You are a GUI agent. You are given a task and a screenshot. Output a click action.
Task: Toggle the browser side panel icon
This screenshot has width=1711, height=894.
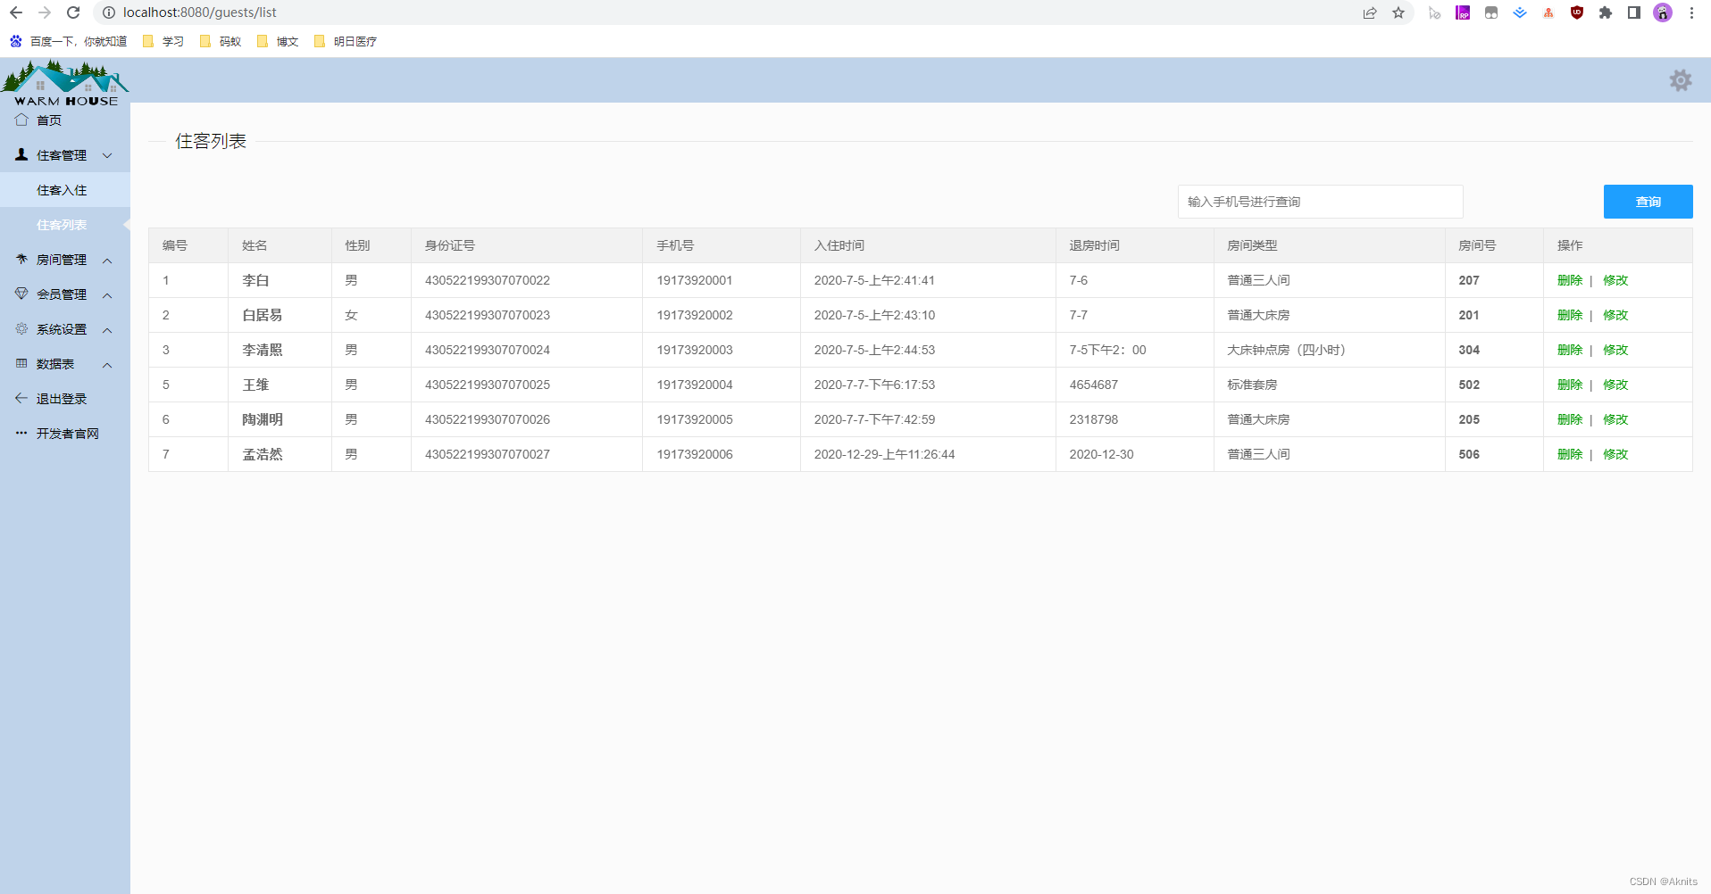(1634, 12)
